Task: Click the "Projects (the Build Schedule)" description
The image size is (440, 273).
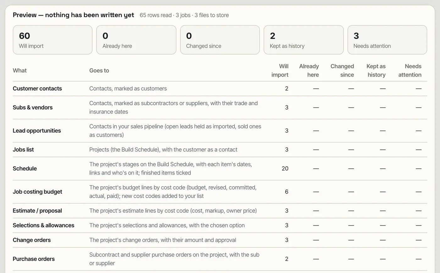Action: point(163,150)
